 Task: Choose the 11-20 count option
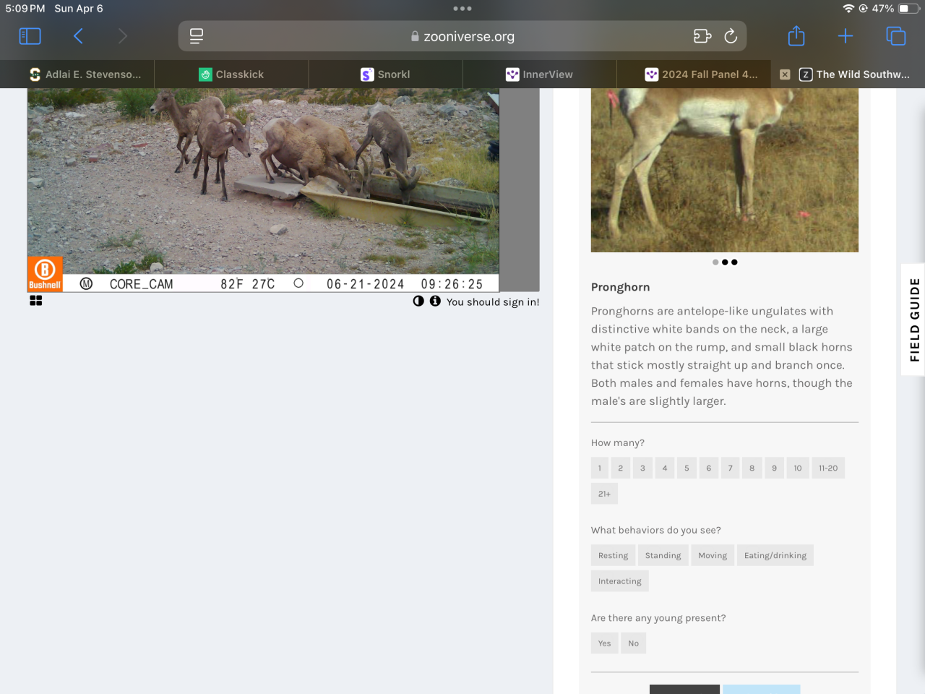(828, 468)
